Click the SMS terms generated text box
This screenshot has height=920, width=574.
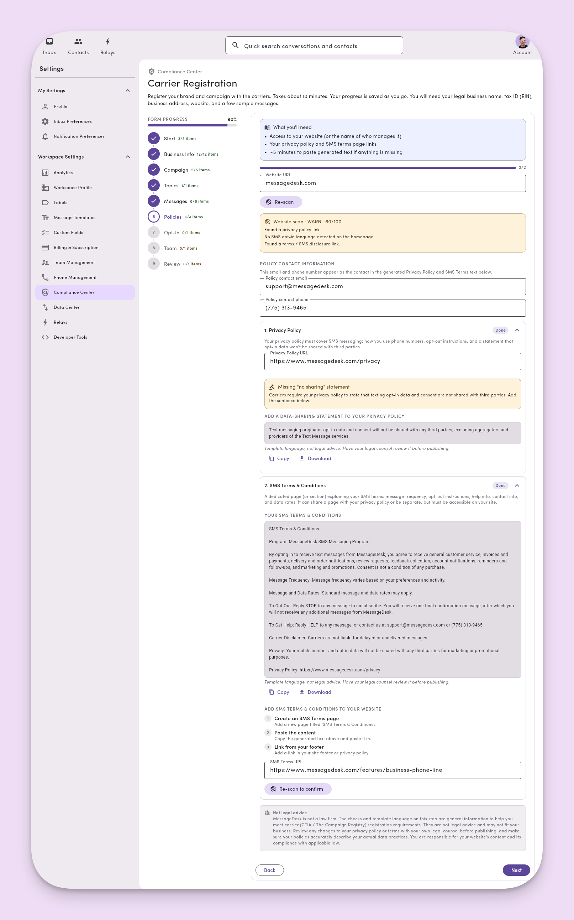pos(393,599)
